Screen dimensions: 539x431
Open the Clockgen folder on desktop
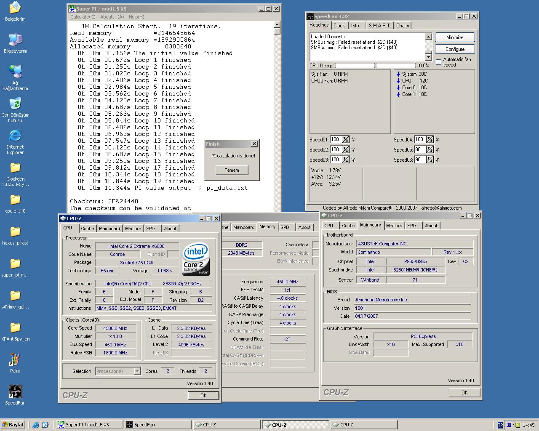[15, 174]
